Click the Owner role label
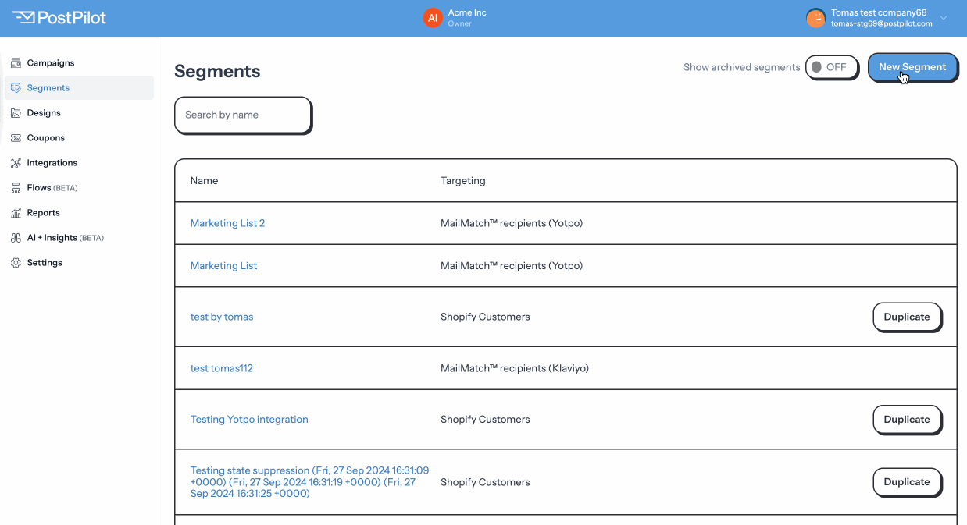Image resolution: width=967 pixels, height=525 pixels. coord(460,24)
